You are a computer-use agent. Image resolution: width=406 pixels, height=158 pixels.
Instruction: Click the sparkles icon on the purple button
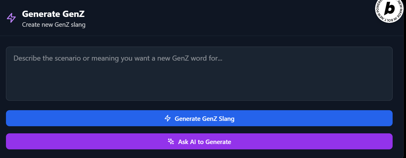tap(171, 141)
